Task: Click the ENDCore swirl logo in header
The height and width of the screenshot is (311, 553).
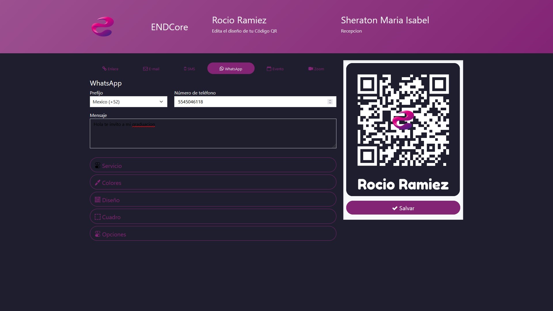Action: [x=103, y=26]
